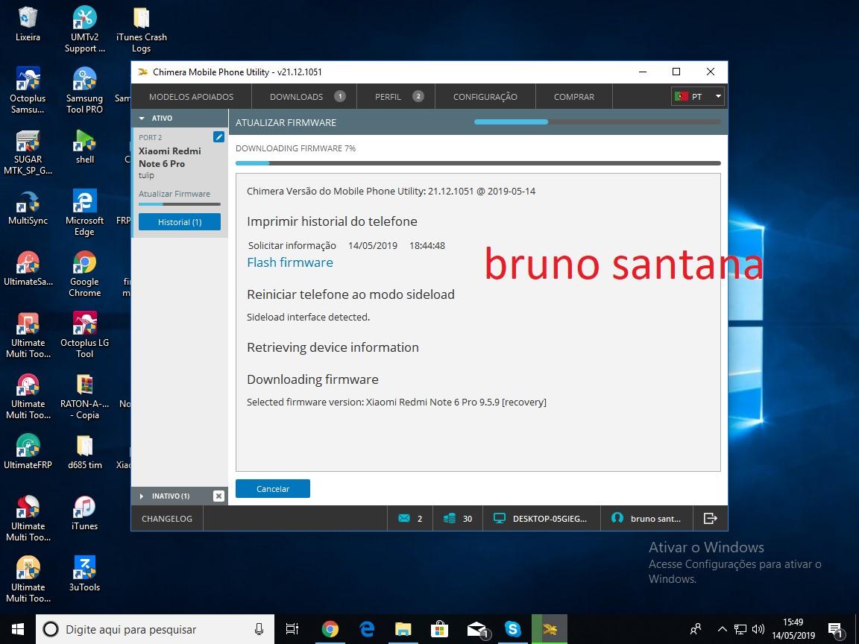Click the Atualizar Firmware progress bar in the sidebar
859x644 pixels.
[x=180, y=204]
